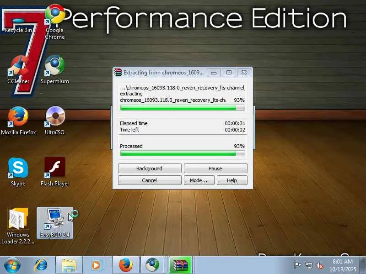The width and height of the screenshot is (366, 274).
Task: Click the Processed label
Action: click(131, 146)
